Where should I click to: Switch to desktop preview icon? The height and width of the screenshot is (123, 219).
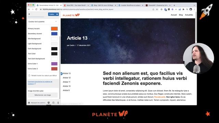[49, 102]
